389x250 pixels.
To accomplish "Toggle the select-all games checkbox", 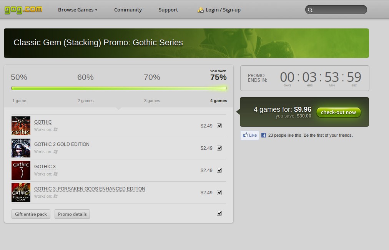I will (x=219, y=214).
